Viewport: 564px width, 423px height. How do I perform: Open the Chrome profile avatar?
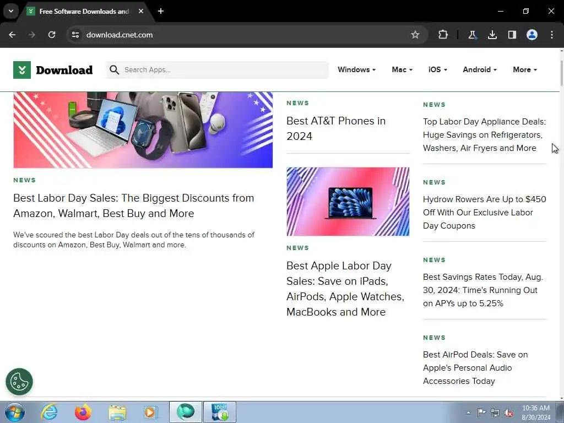point(532,35)
